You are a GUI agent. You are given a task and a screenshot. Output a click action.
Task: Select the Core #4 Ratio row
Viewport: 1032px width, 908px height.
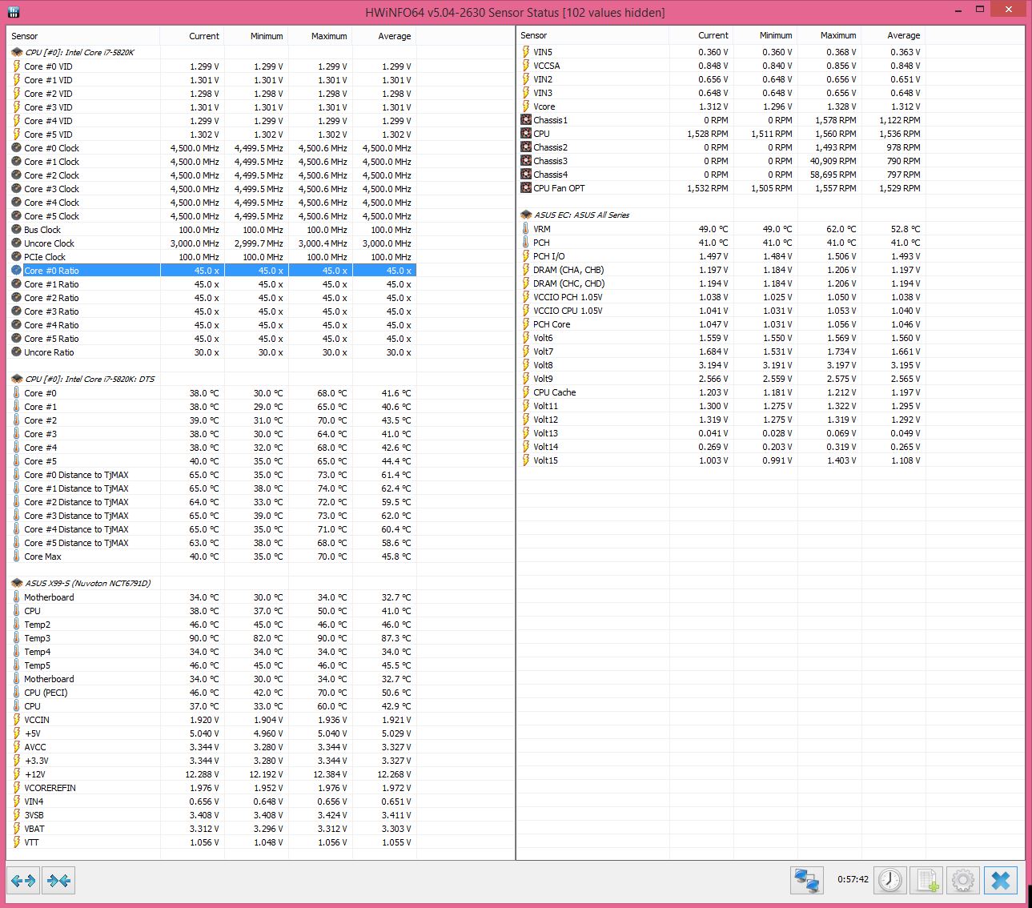(x=213, y=325)
